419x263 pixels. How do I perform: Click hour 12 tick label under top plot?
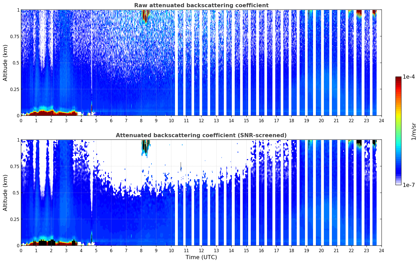click(201, 120)
